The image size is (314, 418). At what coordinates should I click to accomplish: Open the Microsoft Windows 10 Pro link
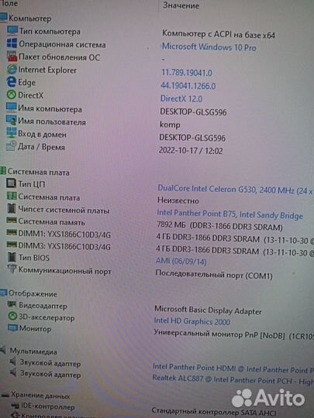209,47
